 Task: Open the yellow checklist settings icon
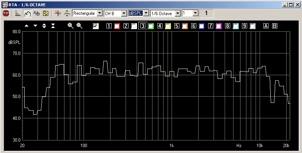tap(46, 13)
